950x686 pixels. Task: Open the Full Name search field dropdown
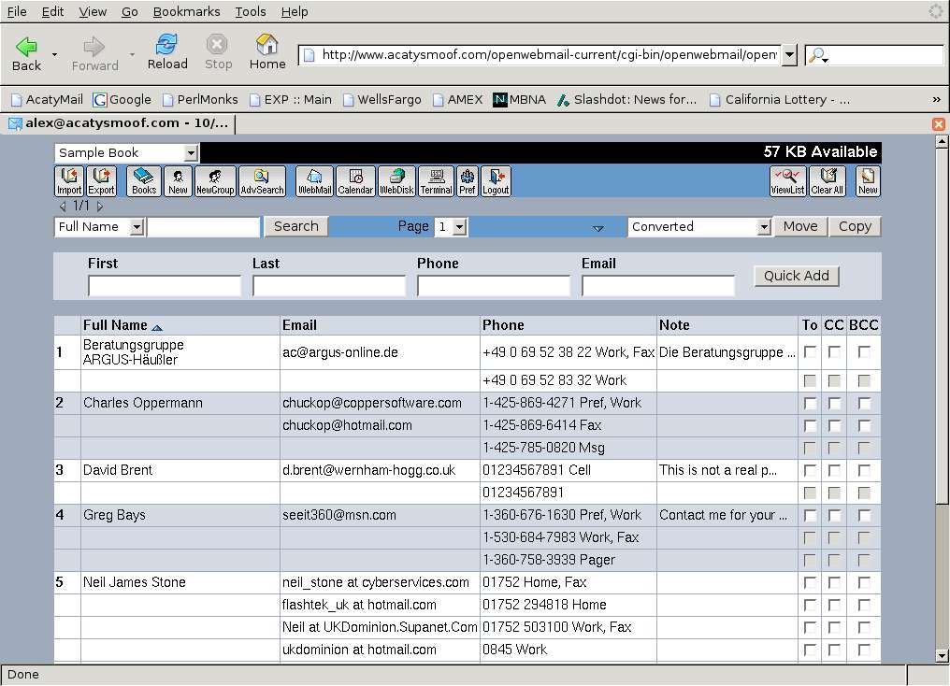tap(100, 227)
